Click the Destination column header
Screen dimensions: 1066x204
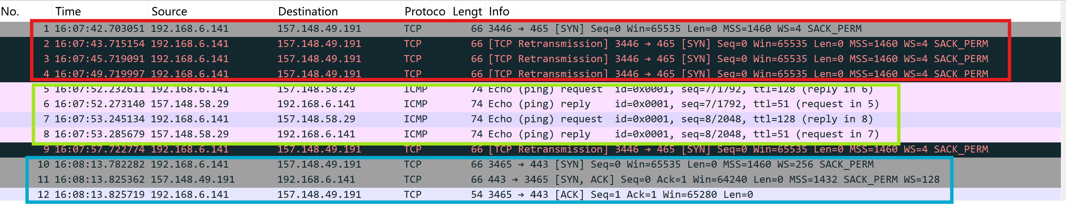click(x=308, y=11)
